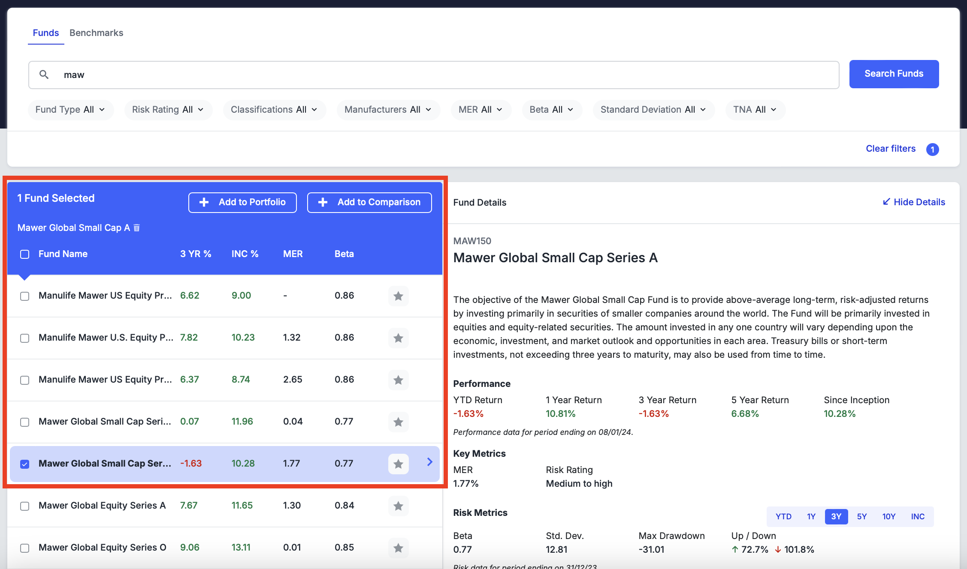Image resolution: width=967 pixels, height=569 pixels.
Task: Star Manulife Mawer US Equity fund with MER 2.65
Action: click(398, 380)
